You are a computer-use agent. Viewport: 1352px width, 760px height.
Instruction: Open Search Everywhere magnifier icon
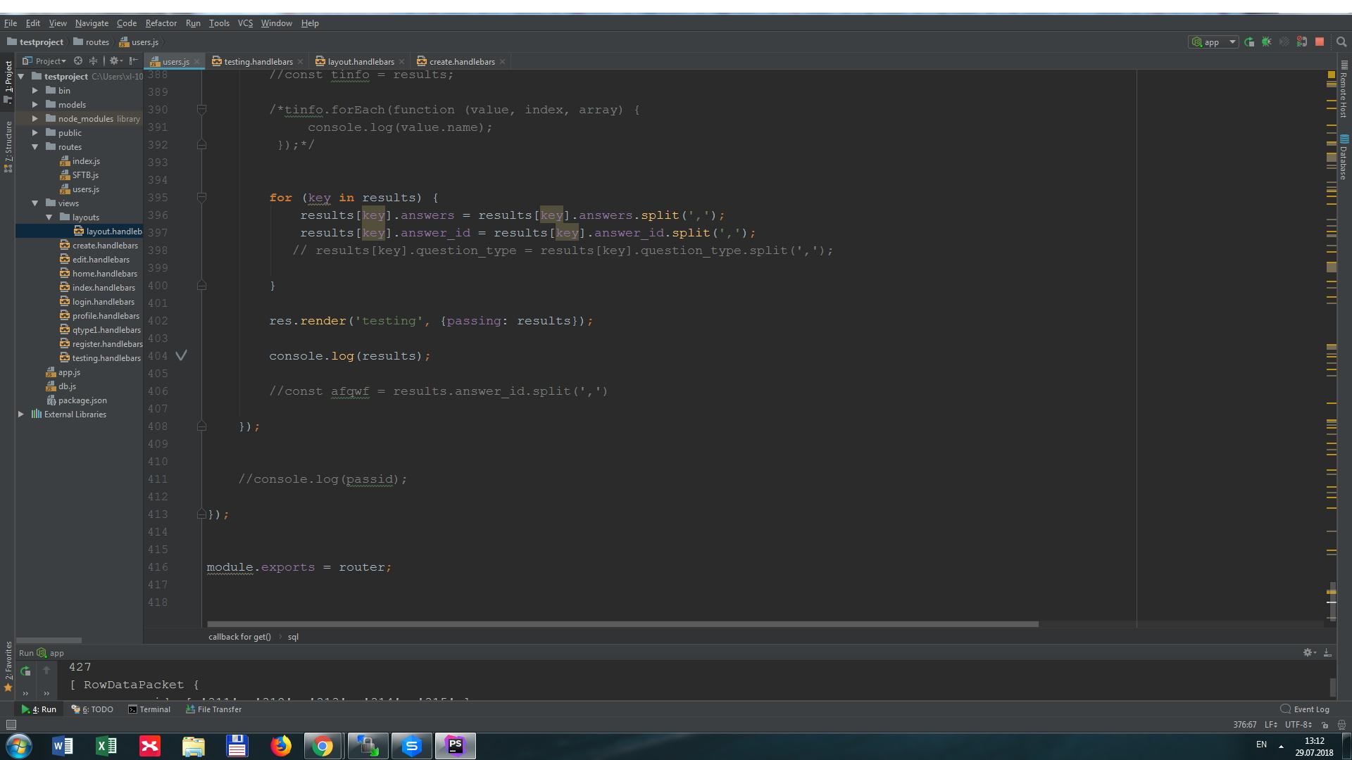pos(1341,42)
